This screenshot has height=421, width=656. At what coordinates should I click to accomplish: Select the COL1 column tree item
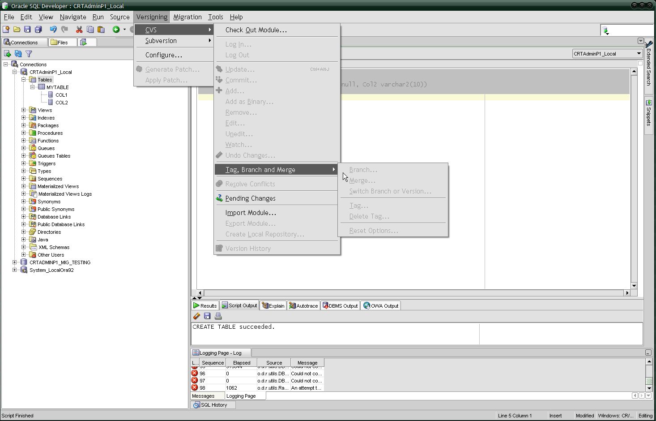pyautogui.click(x=61, y=95)
